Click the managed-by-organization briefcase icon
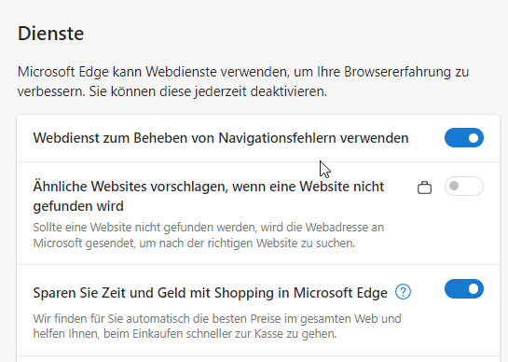Image resolution: width=508 pixels, height=362 pixels. coord(424,188)
